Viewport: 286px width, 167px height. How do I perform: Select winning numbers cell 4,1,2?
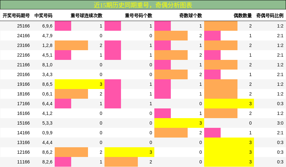pyautogui.click(x=47, y=113)
